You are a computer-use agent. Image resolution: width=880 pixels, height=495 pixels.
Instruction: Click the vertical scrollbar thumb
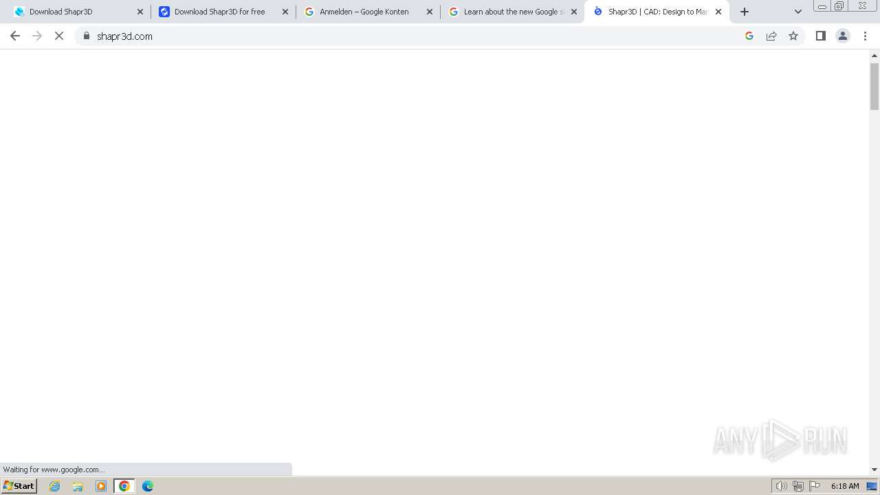pyautogui.click(x=874, y=86)
